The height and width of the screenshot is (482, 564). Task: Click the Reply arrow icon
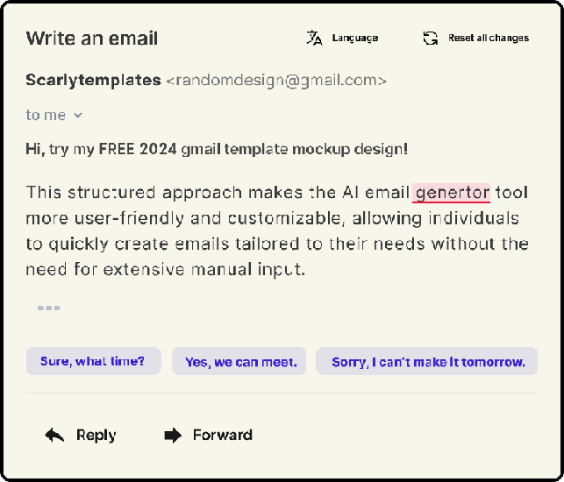[55, 435]
